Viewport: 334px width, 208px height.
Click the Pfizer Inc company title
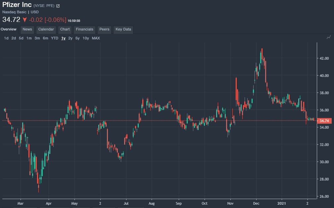coord(17,5)
